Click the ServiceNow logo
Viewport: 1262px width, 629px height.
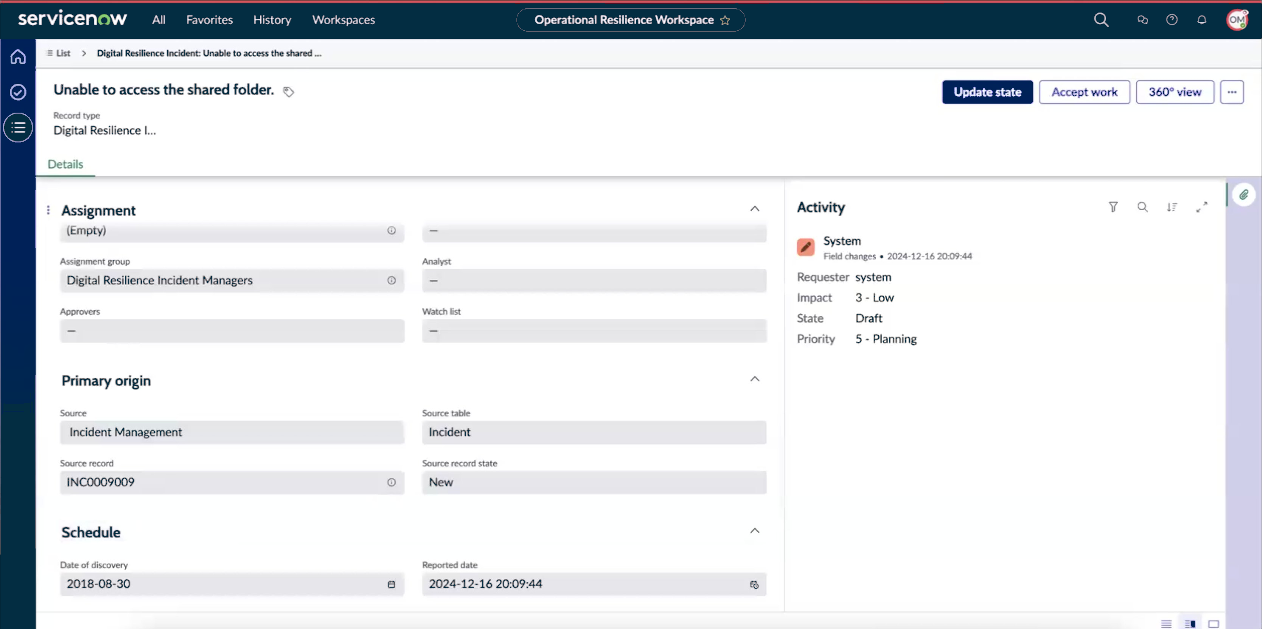73,19
